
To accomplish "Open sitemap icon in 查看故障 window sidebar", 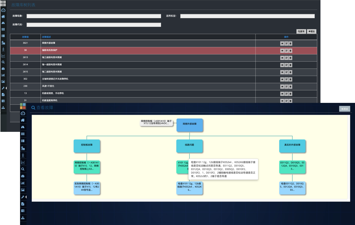I will tap(23, 218).
